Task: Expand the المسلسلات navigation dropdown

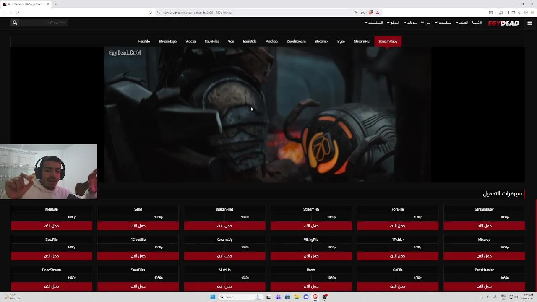Action: point(373,23)
